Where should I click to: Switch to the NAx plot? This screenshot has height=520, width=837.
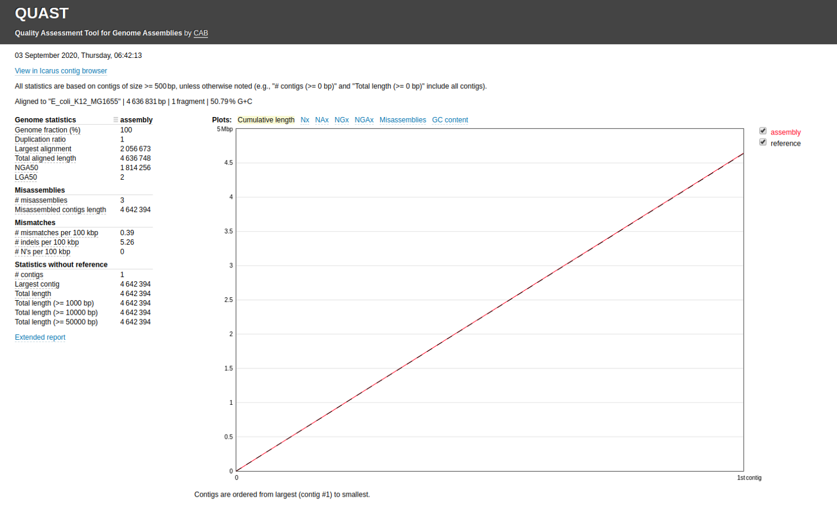[322, 119]
